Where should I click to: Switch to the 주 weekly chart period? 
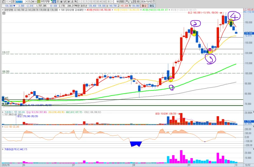[58, 2]
